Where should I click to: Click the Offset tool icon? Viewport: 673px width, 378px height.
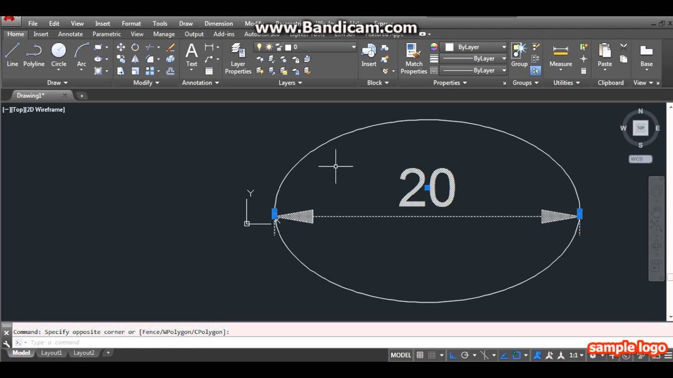(170, 71)
